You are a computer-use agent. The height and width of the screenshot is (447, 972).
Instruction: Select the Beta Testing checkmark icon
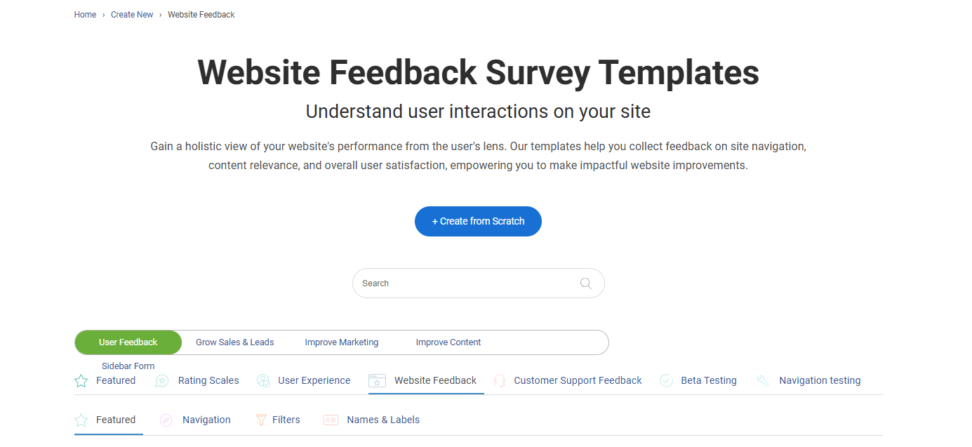tap(665, 380)
